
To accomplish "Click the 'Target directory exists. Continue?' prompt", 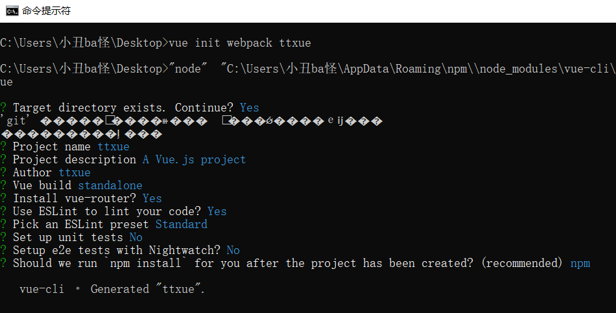I will [x=124, y=108].
